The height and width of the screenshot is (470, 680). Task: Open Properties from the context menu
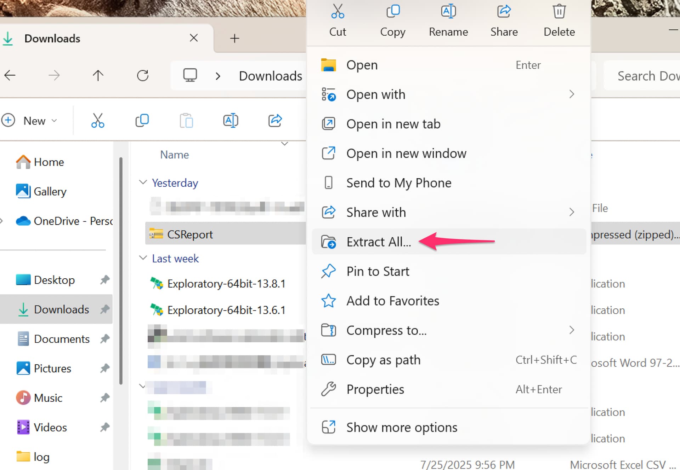coord(449,389)
